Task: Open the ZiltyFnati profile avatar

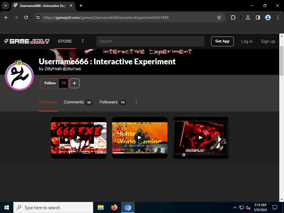Action: [19, 76]
